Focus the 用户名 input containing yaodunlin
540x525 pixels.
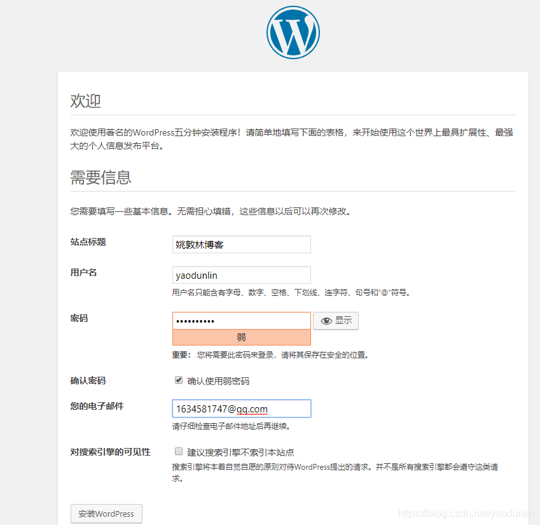click(242, 276)
